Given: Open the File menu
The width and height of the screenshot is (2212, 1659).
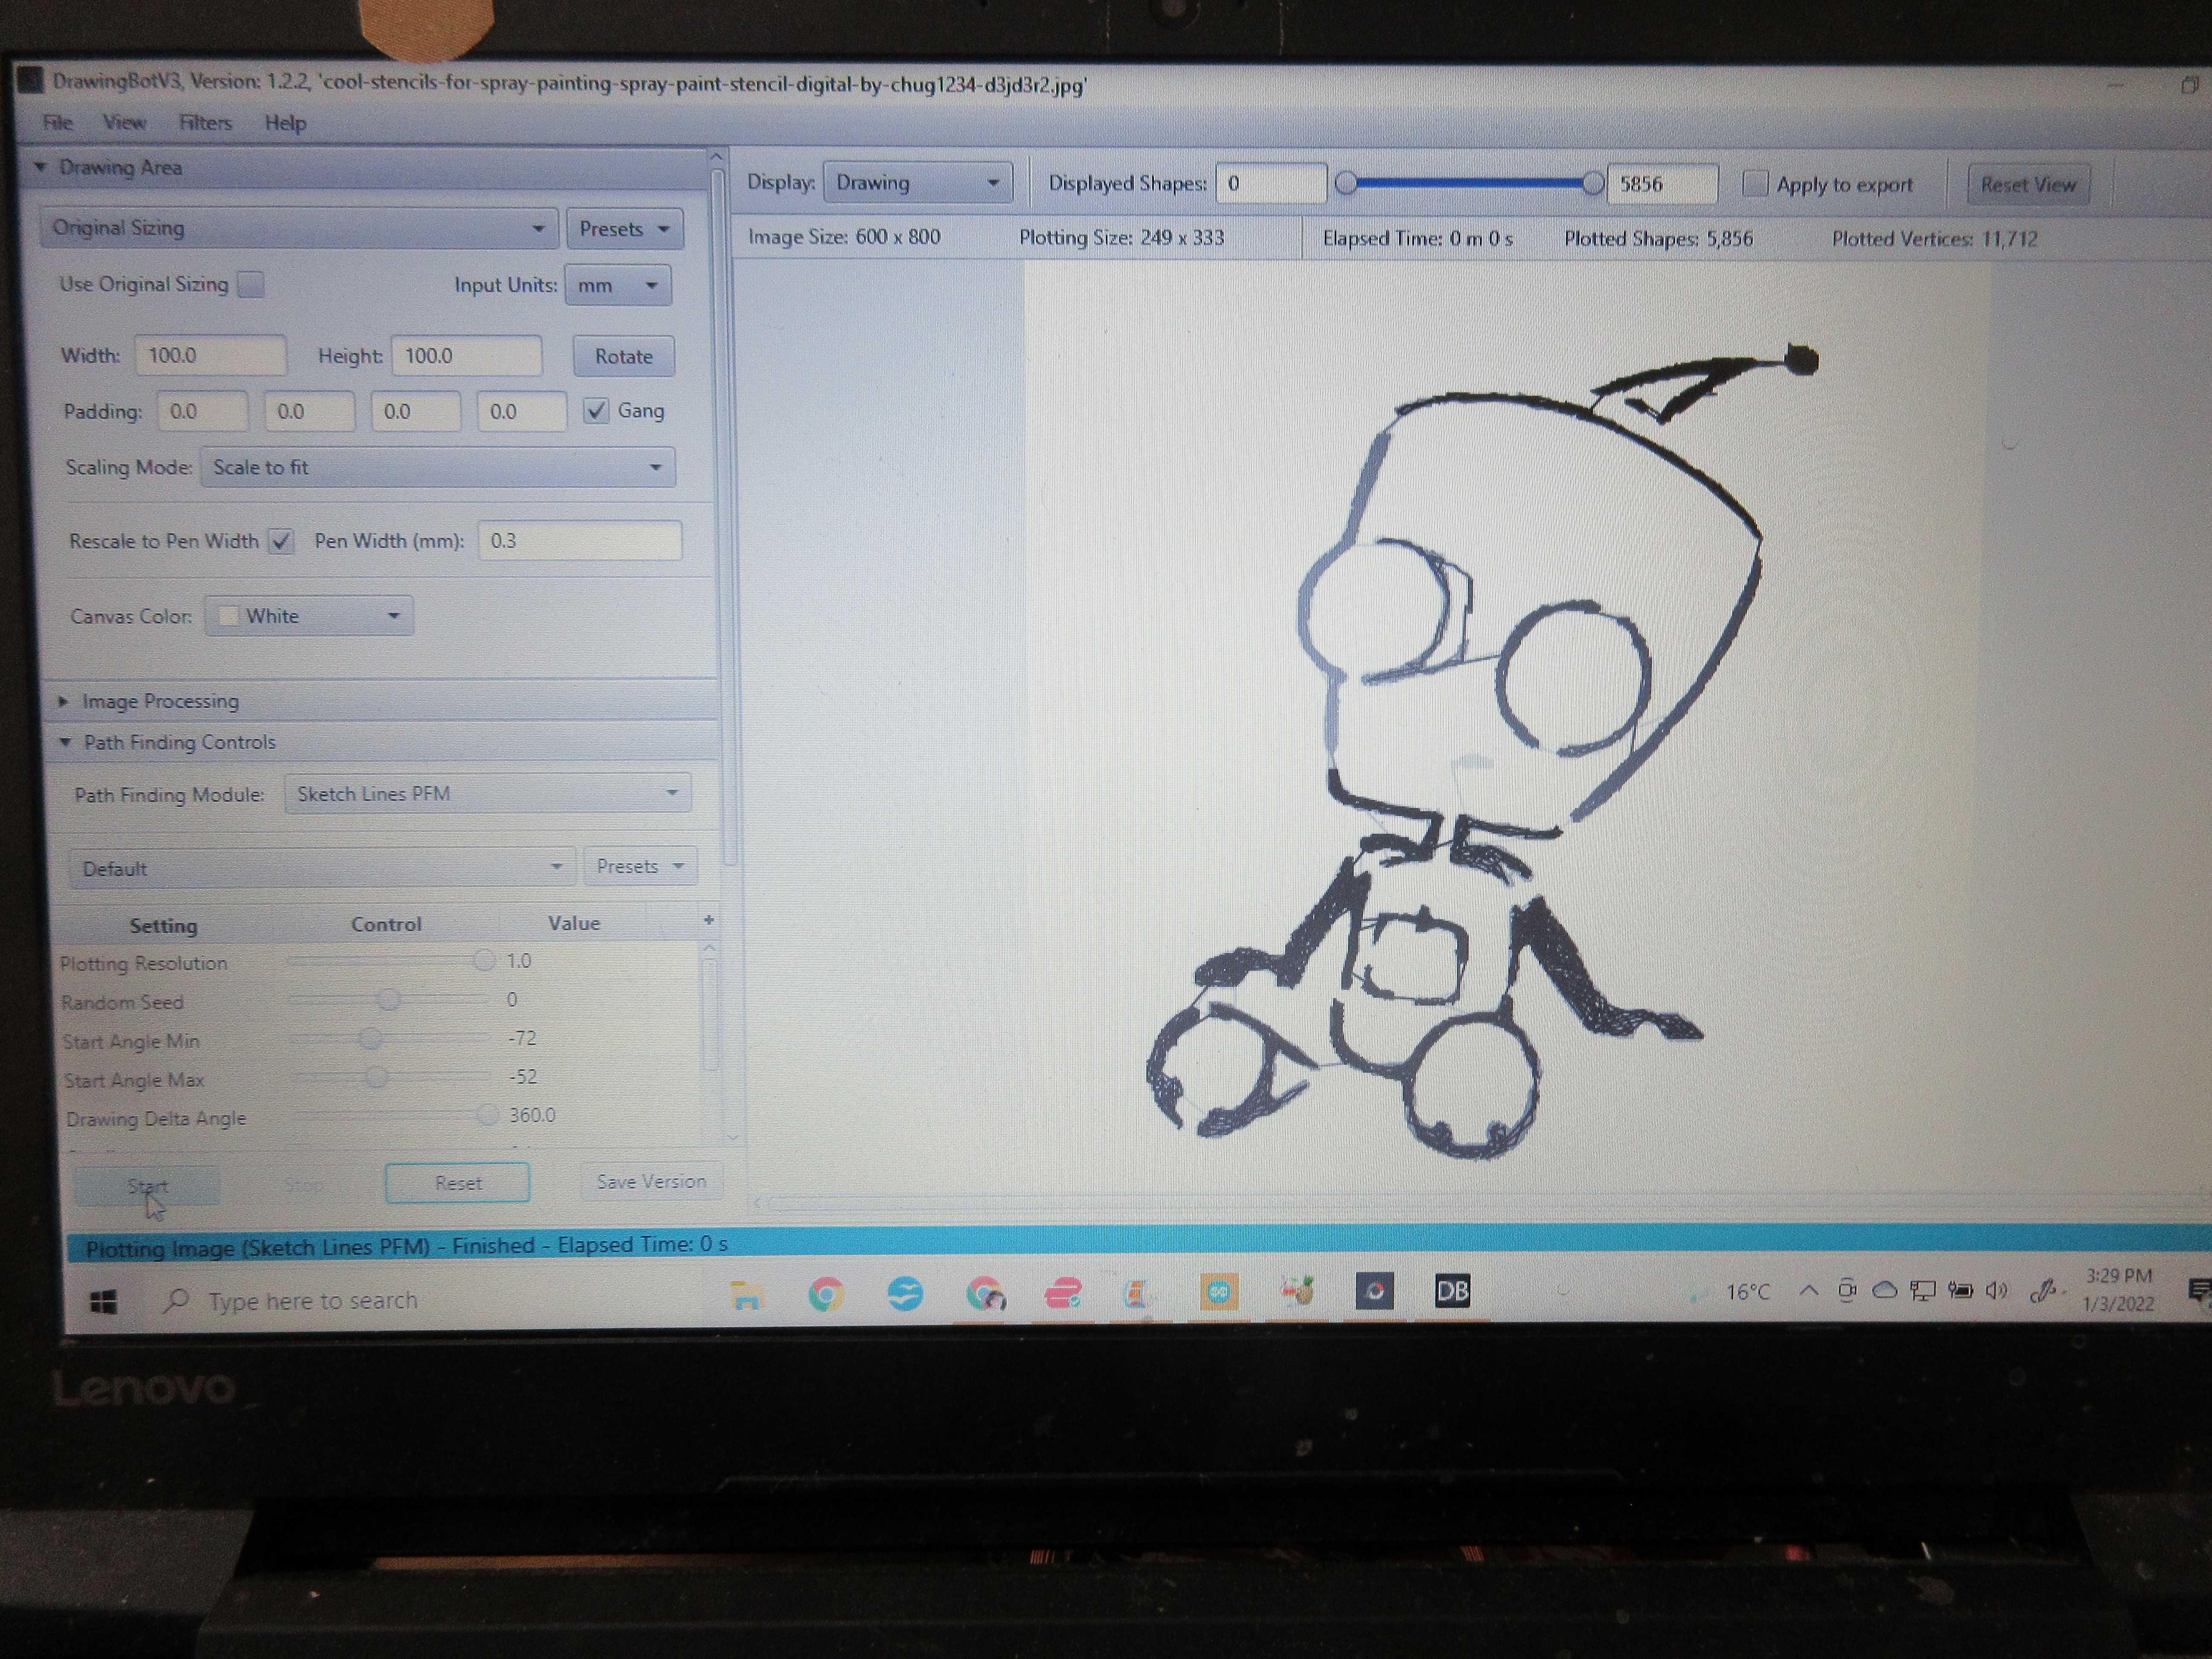Looking at the screenshot, I should coord(57,122).
